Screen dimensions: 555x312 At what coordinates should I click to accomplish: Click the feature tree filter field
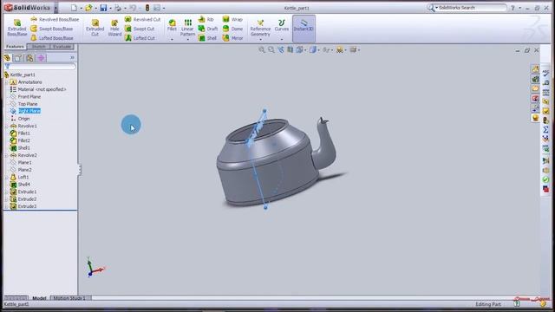40,67
